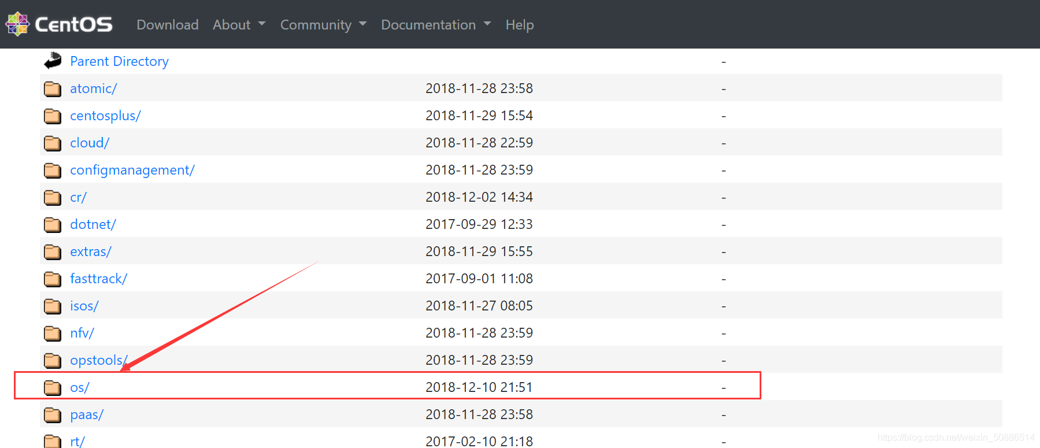Click the folder icon beside extras/

[53, 251]
